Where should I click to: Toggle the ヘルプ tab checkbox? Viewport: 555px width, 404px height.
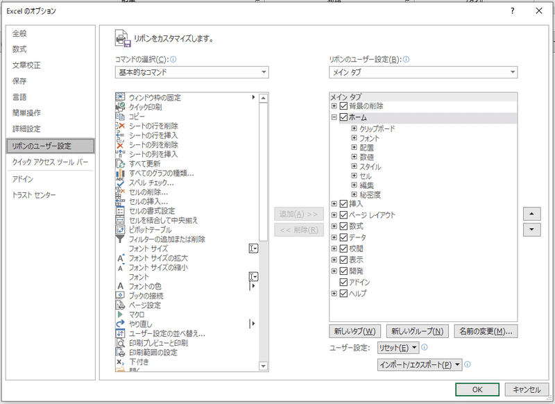(x=343, y=294)
